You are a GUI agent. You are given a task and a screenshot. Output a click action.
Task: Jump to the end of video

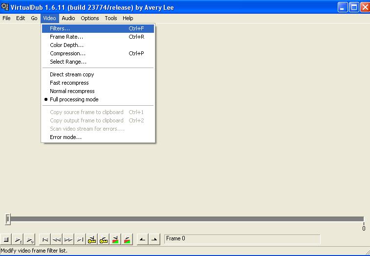coord(80,239)
